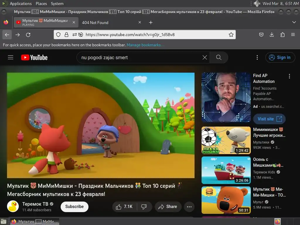Screen dimensions: 300x225
Task: Click the Find AP Automation ad title
Action: [x=264, y=79]
